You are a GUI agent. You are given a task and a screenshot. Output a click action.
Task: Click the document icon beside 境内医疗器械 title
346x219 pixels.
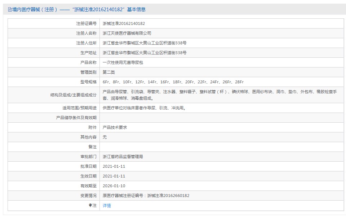click(x=10, y=9)
